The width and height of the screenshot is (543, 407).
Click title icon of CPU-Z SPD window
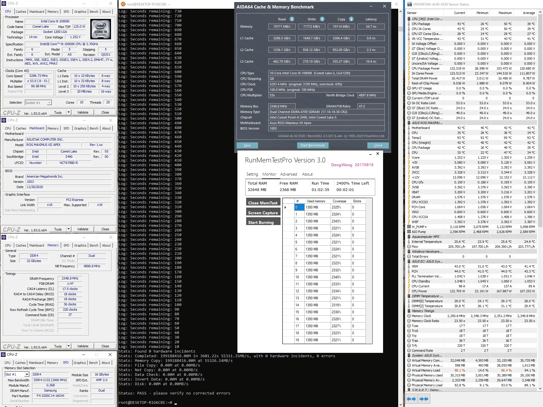(3, 354)
